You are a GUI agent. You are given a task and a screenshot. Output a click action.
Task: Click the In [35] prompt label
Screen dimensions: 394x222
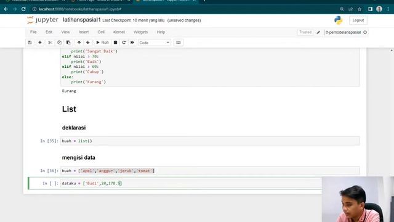[49, 141]
